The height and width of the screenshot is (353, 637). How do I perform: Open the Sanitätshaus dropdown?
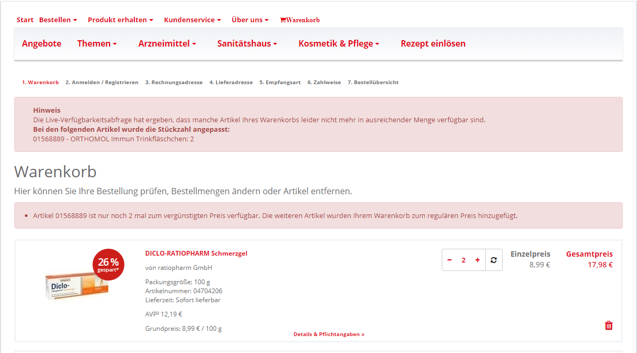point(247,44)
